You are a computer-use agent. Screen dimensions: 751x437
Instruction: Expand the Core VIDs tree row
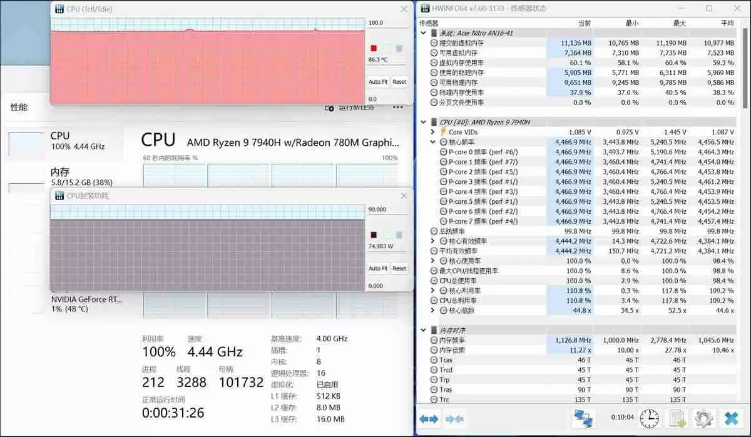tap(432, 132)
